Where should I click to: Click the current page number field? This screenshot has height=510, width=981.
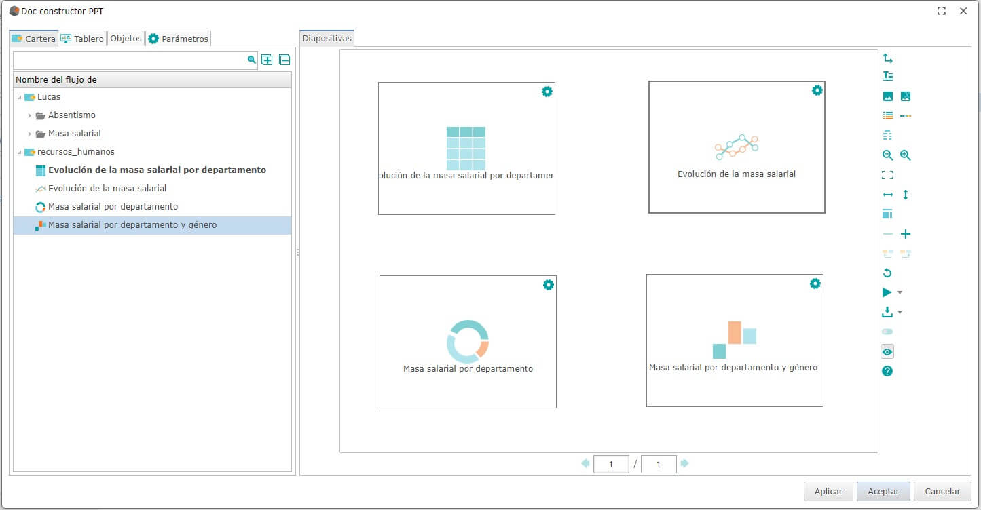(x=611, y=465)
